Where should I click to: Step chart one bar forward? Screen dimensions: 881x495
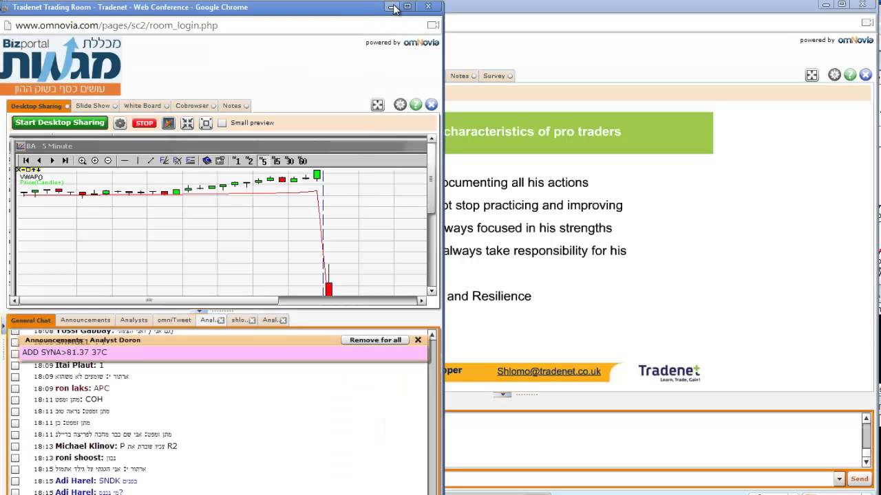[x=52, y=161]
